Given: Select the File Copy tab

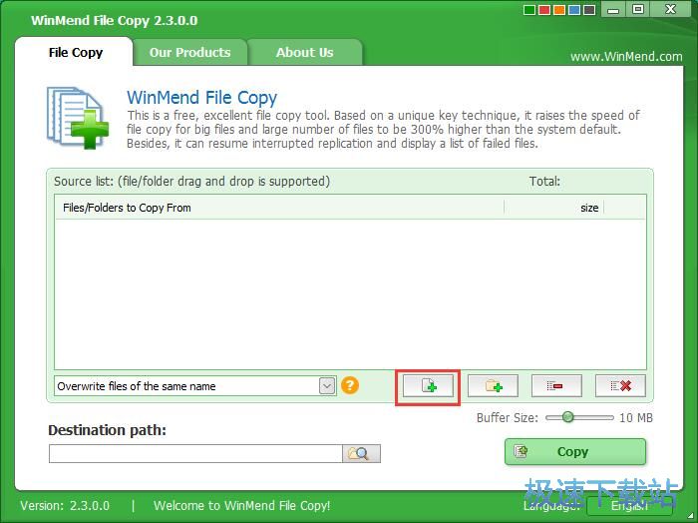Looking at the screenshot, I should [75, 52].
